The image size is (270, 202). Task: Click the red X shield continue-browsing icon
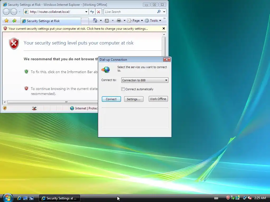point(26,88)
